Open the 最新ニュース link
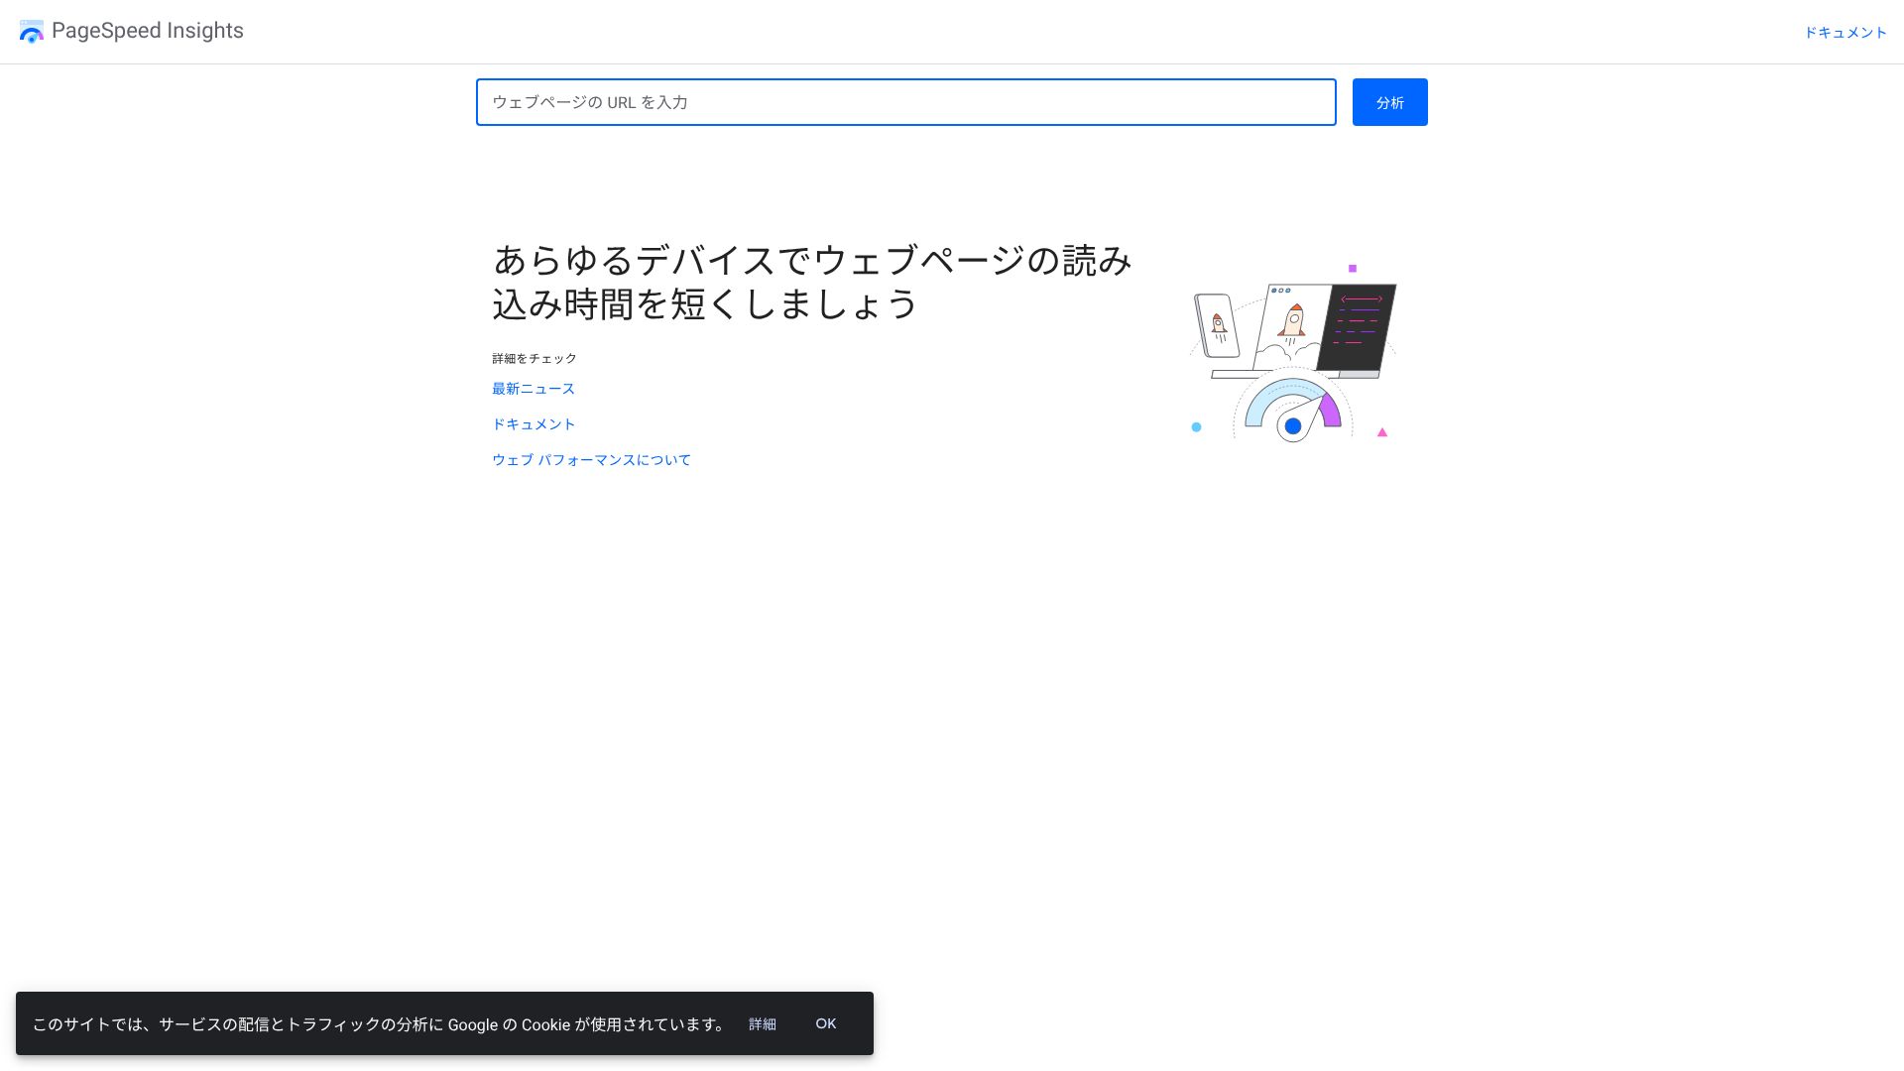The width and height of the screenshot is (1904, 1071). coord(534,389)
